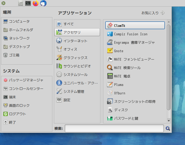185x145 pixels.
Task: Launch パッケージマネージャ
Action: (27, 80)
